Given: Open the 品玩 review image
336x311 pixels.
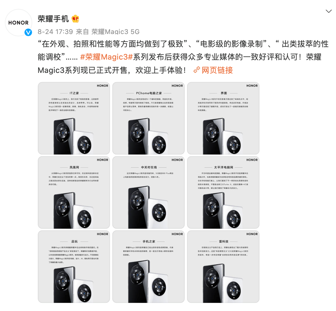Looking at the screenshot, I should [x=74, y=266].
